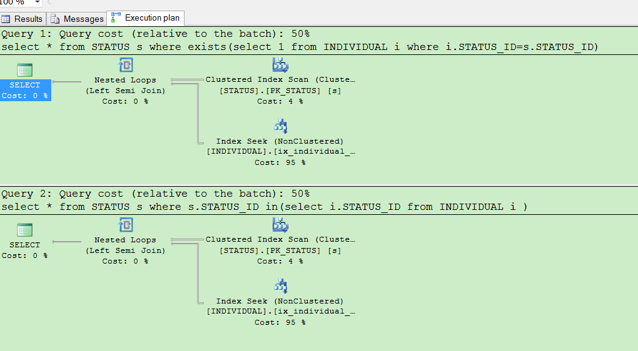Click the Query 1 query cost header line
This screenshot has width=638, height=351.
155,34
